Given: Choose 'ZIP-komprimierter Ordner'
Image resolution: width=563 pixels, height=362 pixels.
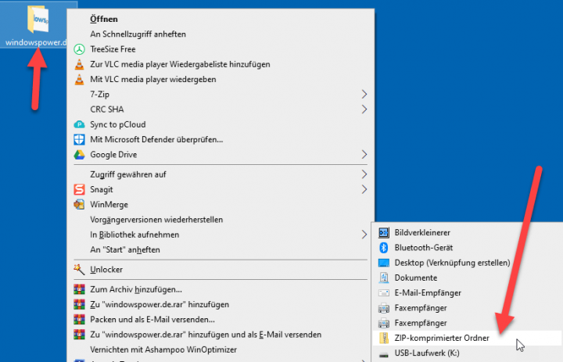Looking at the screenshot, I should [468, 339].
